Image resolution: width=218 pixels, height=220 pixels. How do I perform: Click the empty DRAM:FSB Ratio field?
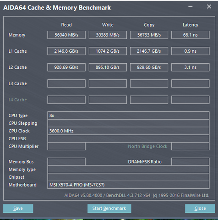(x=191, y=162)
